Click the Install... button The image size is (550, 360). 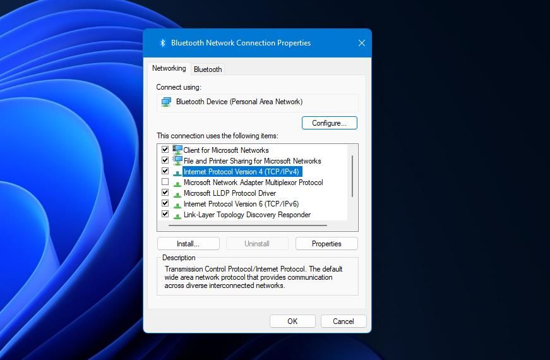188,244
